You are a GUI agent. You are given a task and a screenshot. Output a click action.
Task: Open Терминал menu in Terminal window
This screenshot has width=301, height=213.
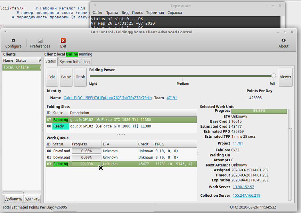click(x=155, y=12)
